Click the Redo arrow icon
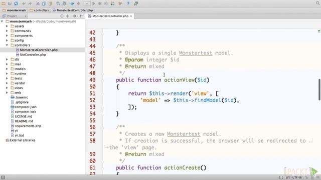Viewport: 321px width, 180px height. pyautogui.click(x=30, y=3)
